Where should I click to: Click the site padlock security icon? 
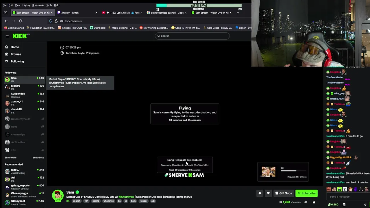click(56, 21)
